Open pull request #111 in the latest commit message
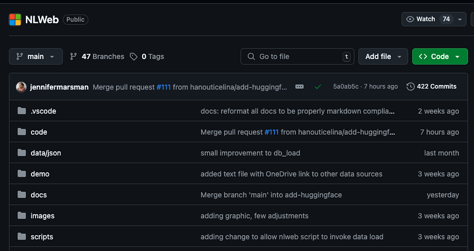 click(x=163, y=87)
